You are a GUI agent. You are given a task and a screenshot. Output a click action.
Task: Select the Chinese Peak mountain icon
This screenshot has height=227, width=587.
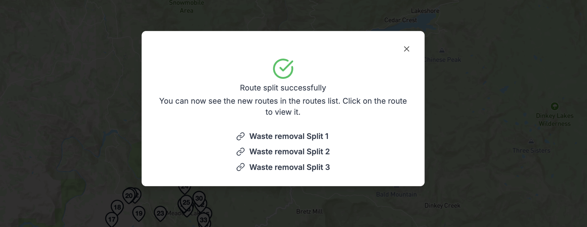pyautogui.click(x=442, y=50)
